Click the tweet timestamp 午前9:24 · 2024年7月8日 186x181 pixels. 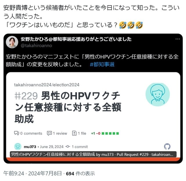(33, 173)
